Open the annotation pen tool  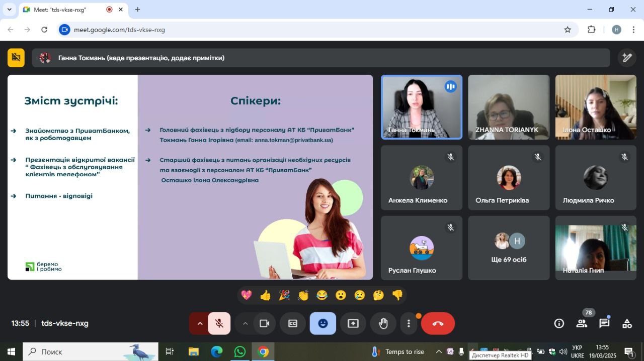[x=627, y=58]
